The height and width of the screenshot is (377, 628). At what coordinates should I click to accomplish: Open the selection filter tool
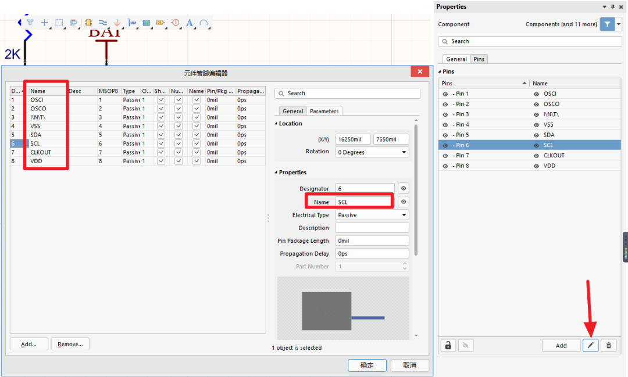30,23
